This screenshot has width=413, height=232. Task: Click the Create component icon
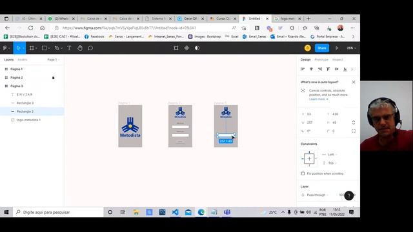click(x=186, y=48)
